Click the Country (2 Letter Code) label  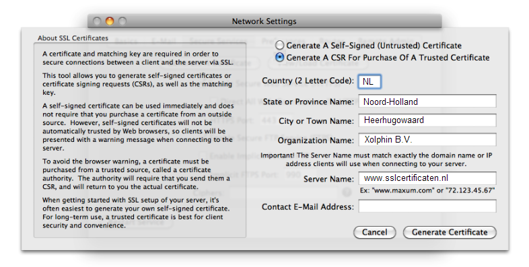coord(308,81)
